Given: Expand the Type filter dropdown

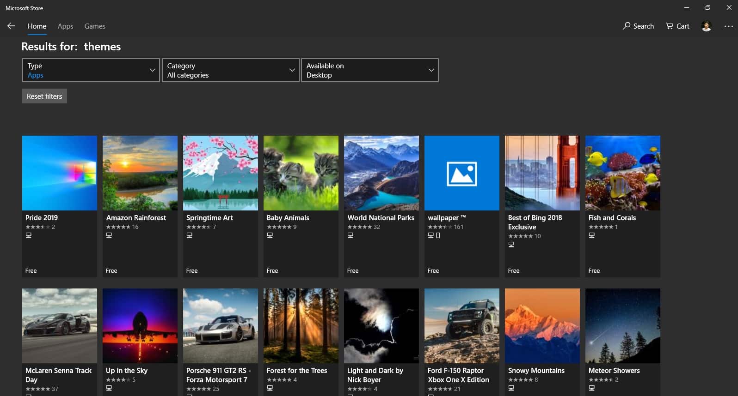Looking at the screenshot, I should click(x=91, y=70).
